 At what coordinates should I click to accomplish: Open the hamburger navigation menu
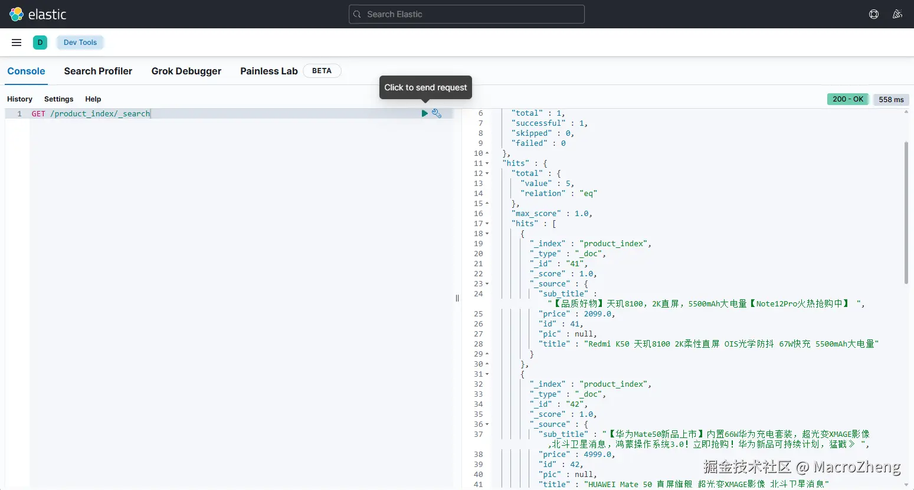click(x=17, y=43)
